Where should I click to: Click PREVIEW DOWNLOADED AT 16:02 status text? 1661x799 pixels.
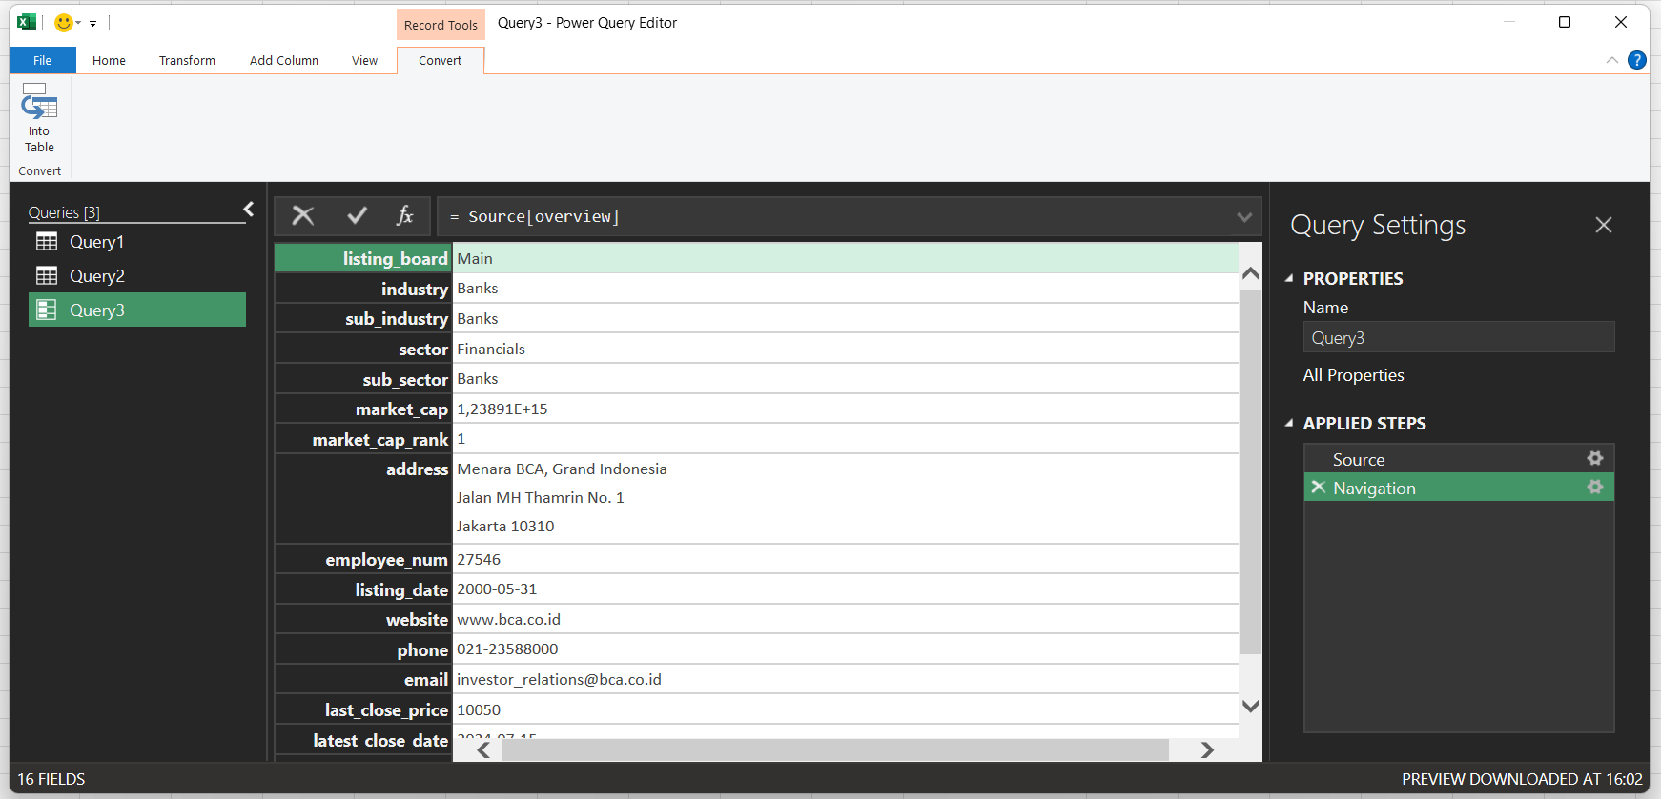pos(1522,779)
